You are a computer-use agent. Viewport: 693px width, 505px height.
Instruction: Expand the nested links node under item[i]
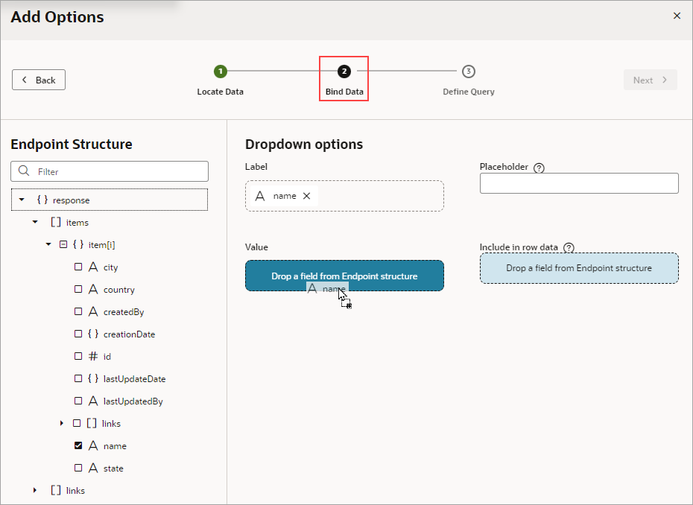tap(62, 423)
